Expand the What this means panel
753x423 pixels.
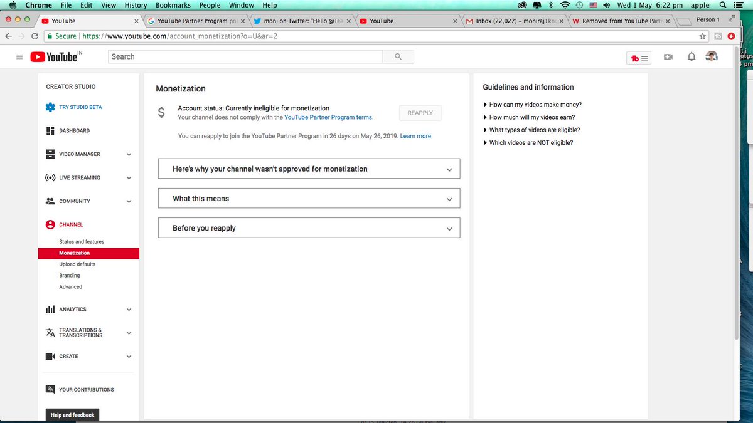(x=309, y=199)
